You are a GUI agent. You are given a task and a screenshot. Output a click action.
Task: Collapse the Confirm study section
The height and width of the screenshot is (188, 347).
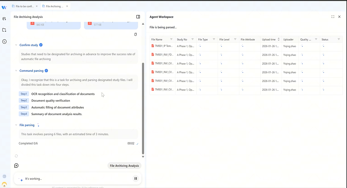(x=16, y=45)
